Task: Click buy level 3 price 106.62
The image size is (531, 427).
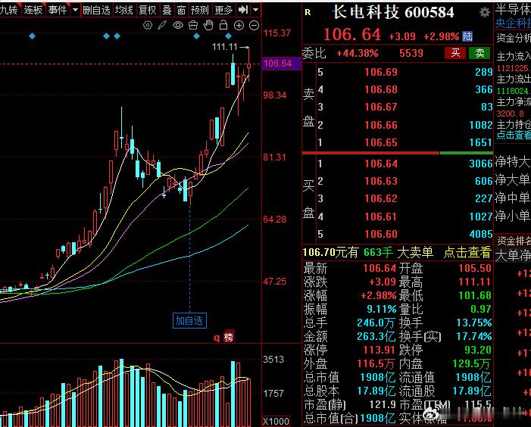Action: pos(381,198)
